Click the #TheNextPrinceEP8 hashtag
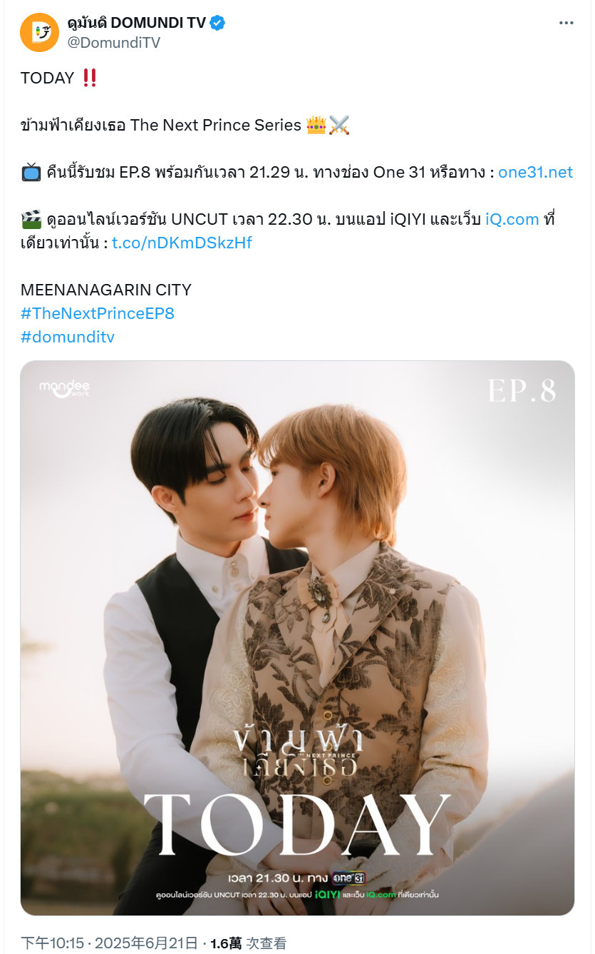 click(x=98, y=313)
